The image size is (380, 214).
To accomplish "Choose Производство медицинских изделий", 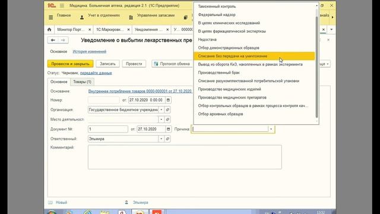I will 254,89.
